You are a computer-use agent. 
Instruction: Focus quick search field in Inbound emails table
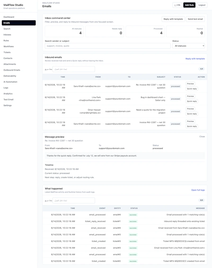(x=74, y=69)
